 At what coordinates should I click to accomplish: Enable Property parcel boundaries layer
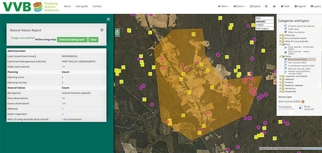[x=286, y=26]
